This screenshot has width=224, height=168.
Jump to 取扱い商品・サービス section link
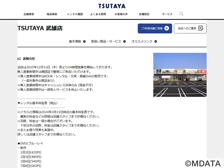106,41
